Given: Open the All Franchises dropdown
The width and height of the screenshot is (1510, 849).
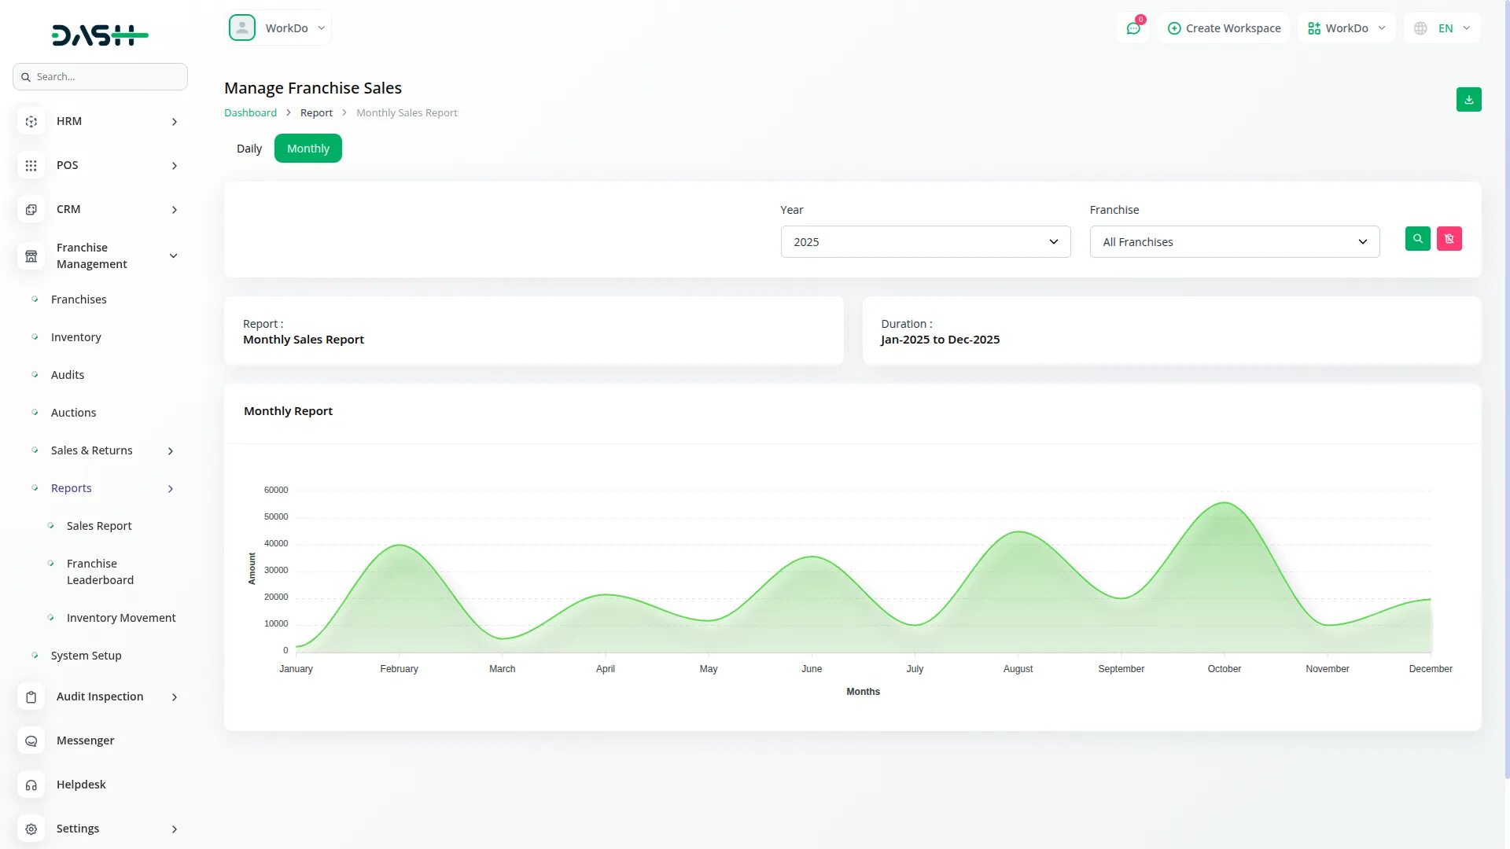Looking at the screenshot, I should pos(1234,242).
